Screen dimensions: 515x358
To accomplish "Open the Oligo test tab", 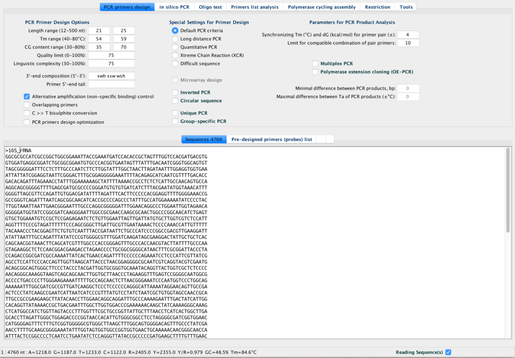I will click(210, 7).
